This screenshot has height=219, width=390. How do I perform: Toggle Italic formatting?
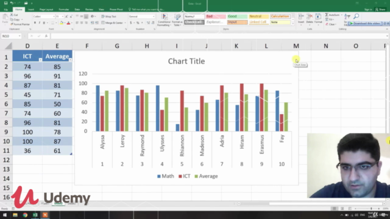click(x=39, y=23)
